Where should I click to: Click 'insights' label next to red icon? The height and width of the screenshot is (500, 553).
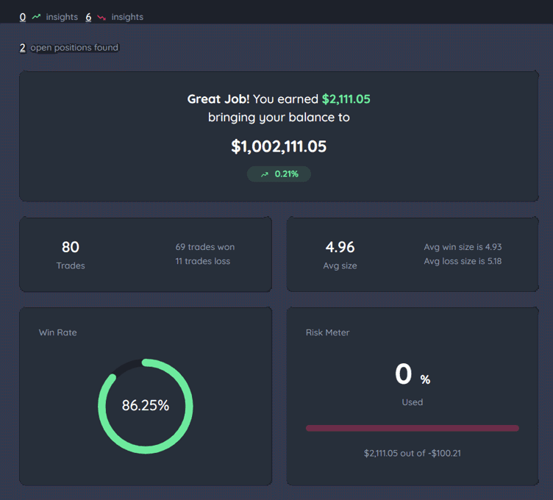[x=127, y=17]
